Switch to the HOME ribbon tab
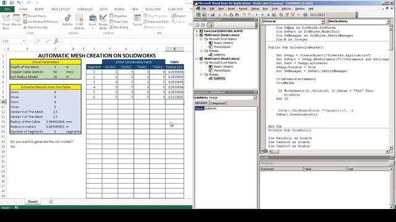396x222 pixels. coord(23,9)
